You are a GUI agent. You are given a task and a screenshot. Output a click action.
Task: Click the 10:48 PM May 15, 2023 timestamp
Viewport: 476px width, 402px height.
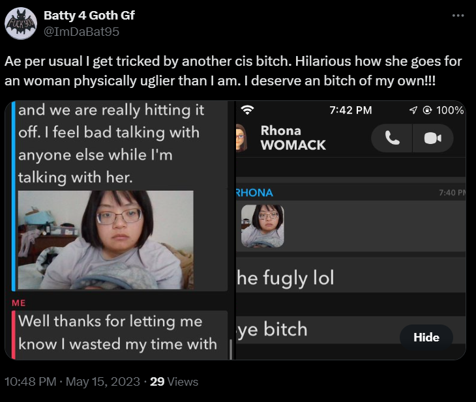coord(72,381)
